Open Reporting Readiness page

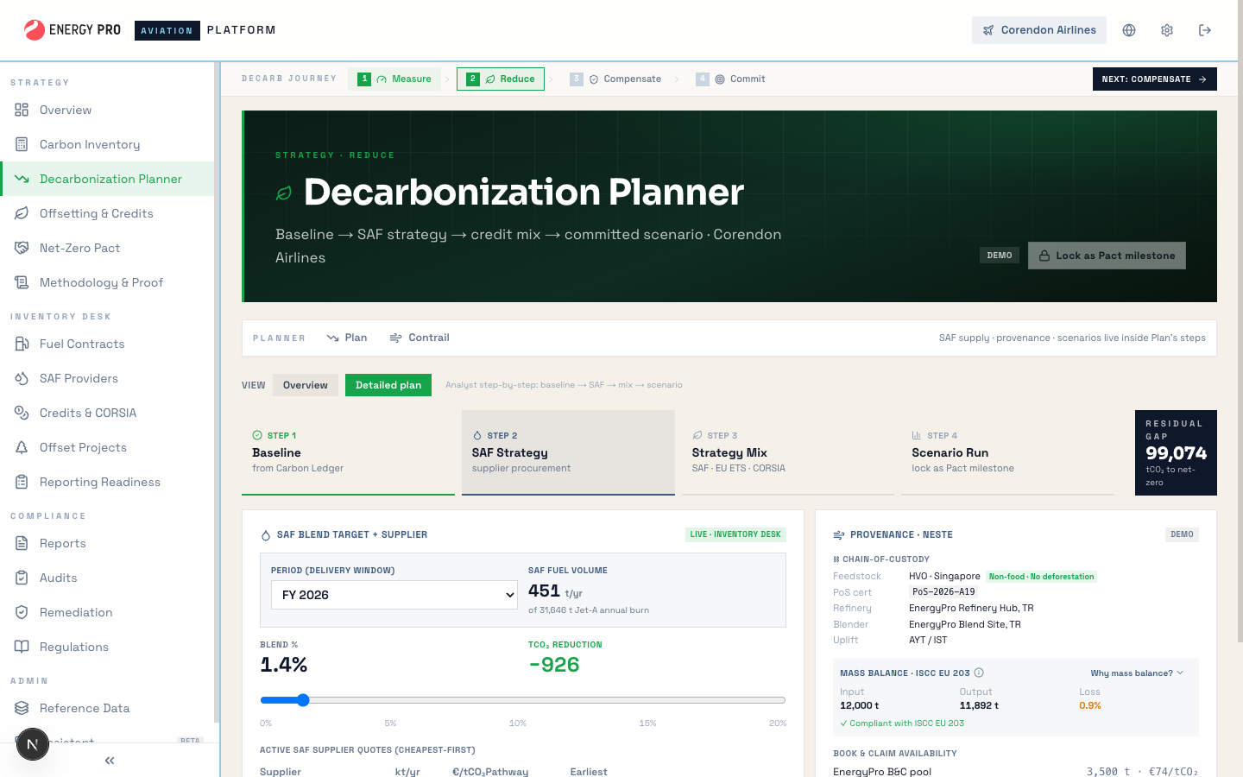click(107, 482)
